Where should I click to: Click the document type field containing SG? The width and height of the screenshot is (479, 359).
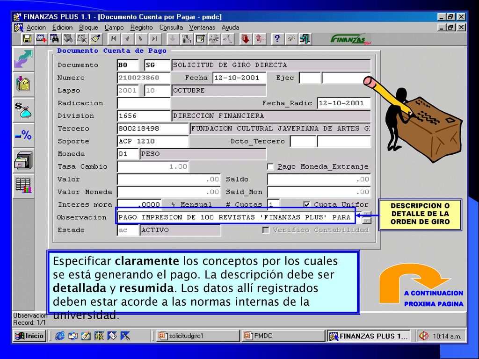click(157, 65)
